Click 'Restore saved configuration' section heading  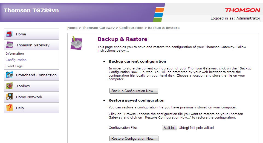click(x=136, y=100)
